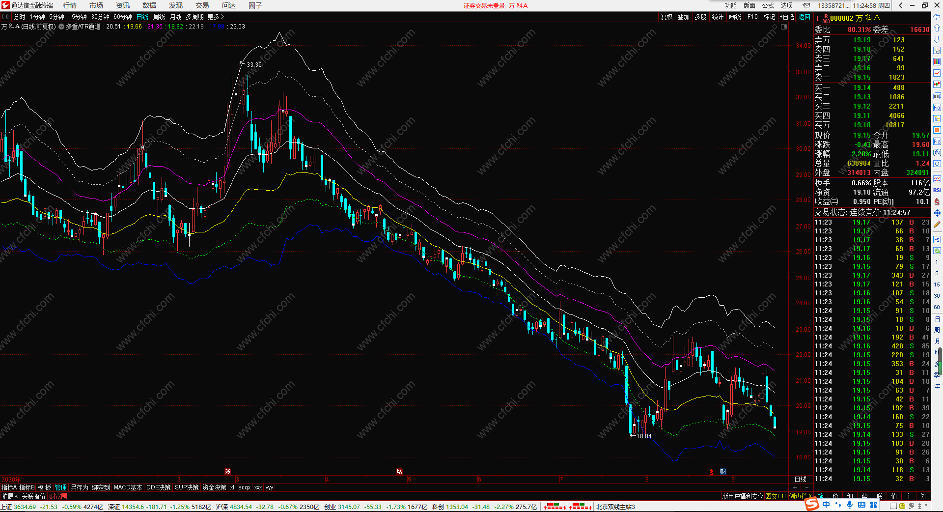Switch to 60分钟 period tab
Viewport: 943px width, 512px height.
[x=123, y=17]
